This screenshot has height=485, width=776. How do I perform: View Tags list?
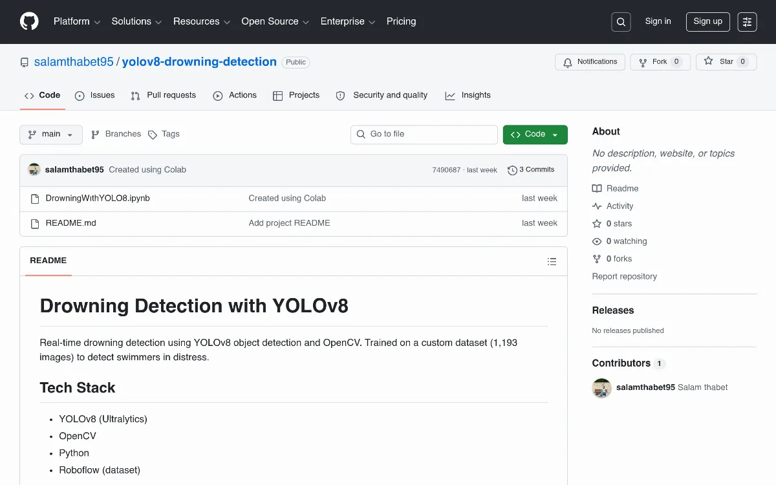pos(164,135)
